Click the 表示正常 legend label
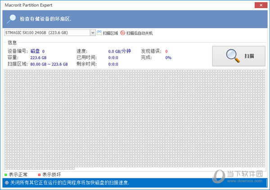Screen dimensions: 270x190 pyautogui.click(x=18, y=175)
